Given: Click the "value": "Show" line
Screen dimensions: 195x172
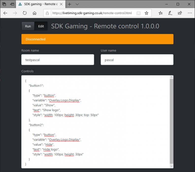Looking at the screenshot, I should click(x=44, y=105).
